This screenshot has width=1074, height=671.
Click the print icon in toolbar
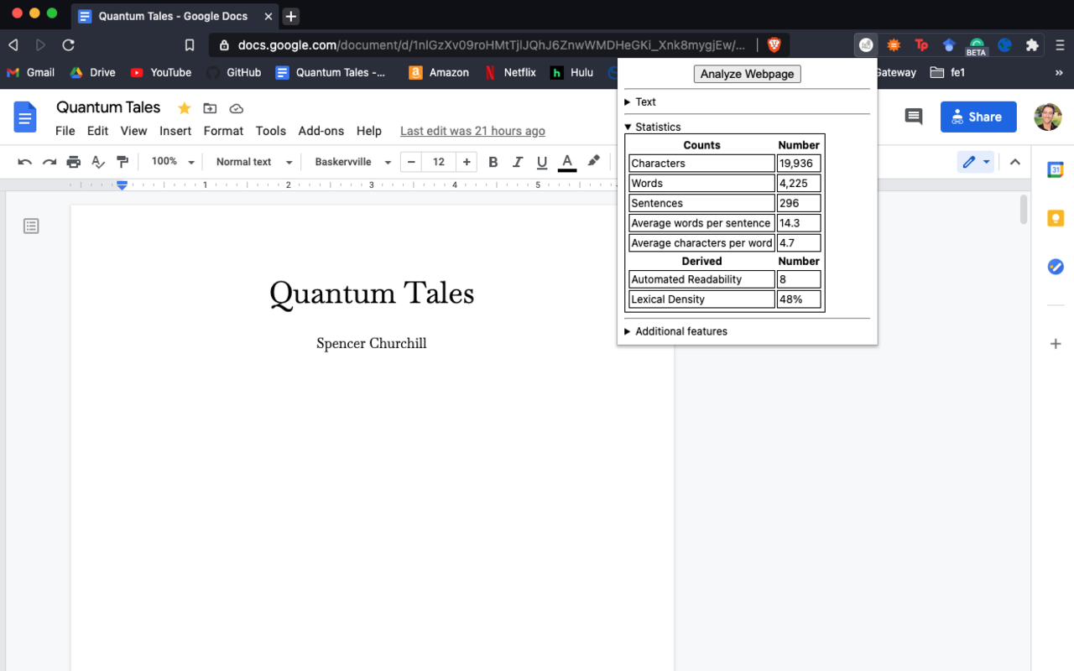click(74, 162)
